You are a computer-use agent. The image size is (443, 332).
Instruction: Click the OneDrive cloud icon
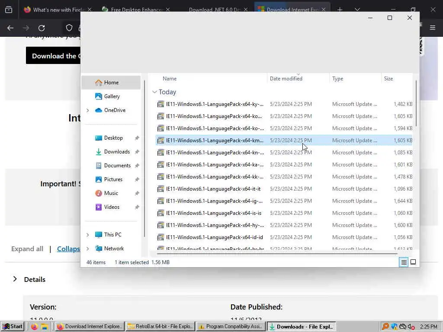(x=98, y=110)
